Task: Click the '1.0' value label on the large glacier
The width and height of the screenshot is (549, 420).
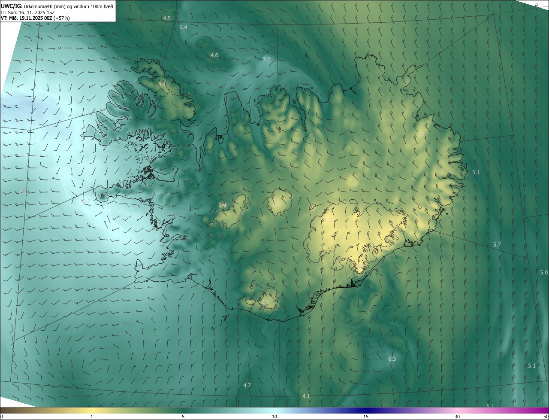Action: pyautogui.click(x=328, y=220)
